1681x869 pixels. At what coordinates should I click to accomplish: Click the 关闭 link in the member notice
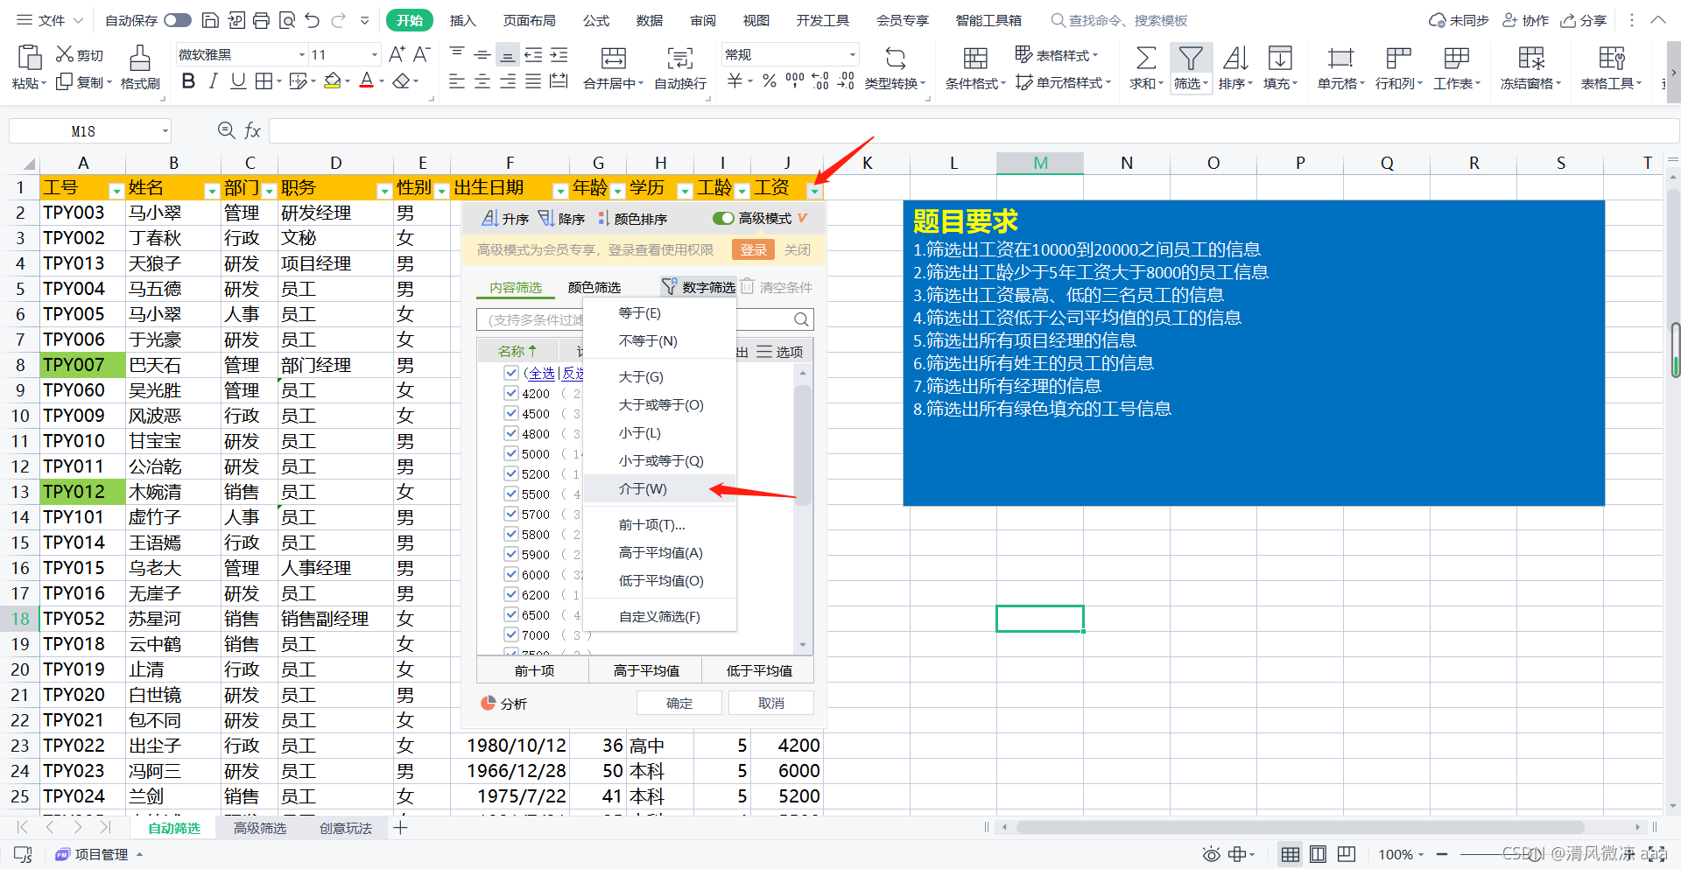(x=798, y=249)
